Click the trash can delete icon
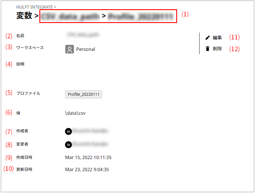The image size is (255, 193). click(x=208, y=49)
